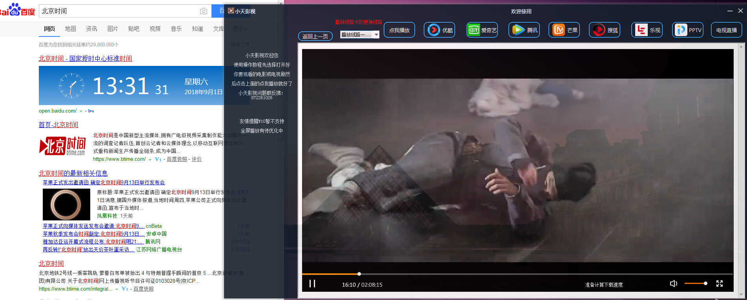747x300 pixels.
Task: Open the Sohu (搜狐) video source
Action: (x=605, y=30)
